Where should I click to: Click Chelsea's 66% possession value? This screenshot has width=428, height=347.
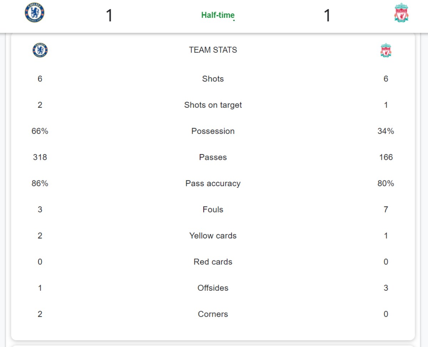(x=40, y=131)
